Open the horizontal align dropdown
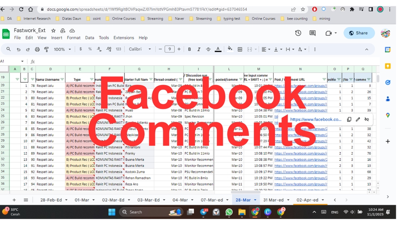 (266, 49)
